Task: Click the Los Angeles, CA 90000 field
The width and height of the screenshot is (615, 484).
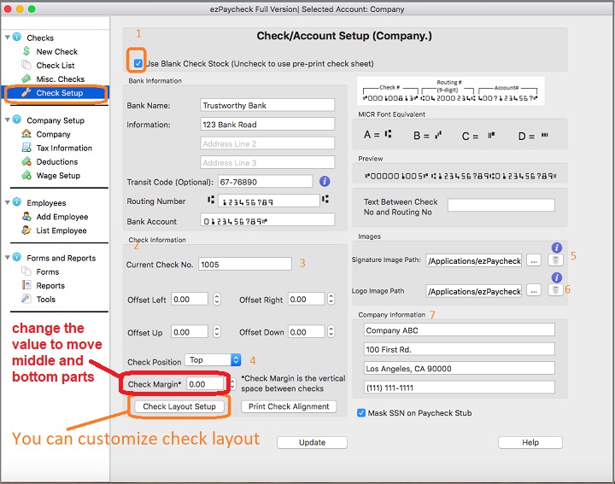Action: [460, 369]
